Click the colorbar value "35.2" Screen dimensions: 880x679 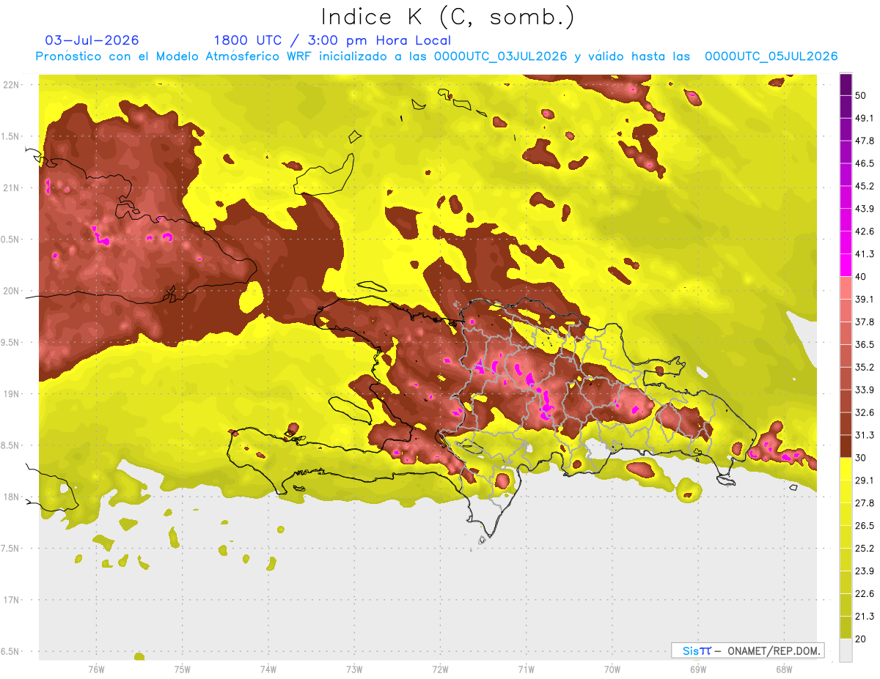865,368
